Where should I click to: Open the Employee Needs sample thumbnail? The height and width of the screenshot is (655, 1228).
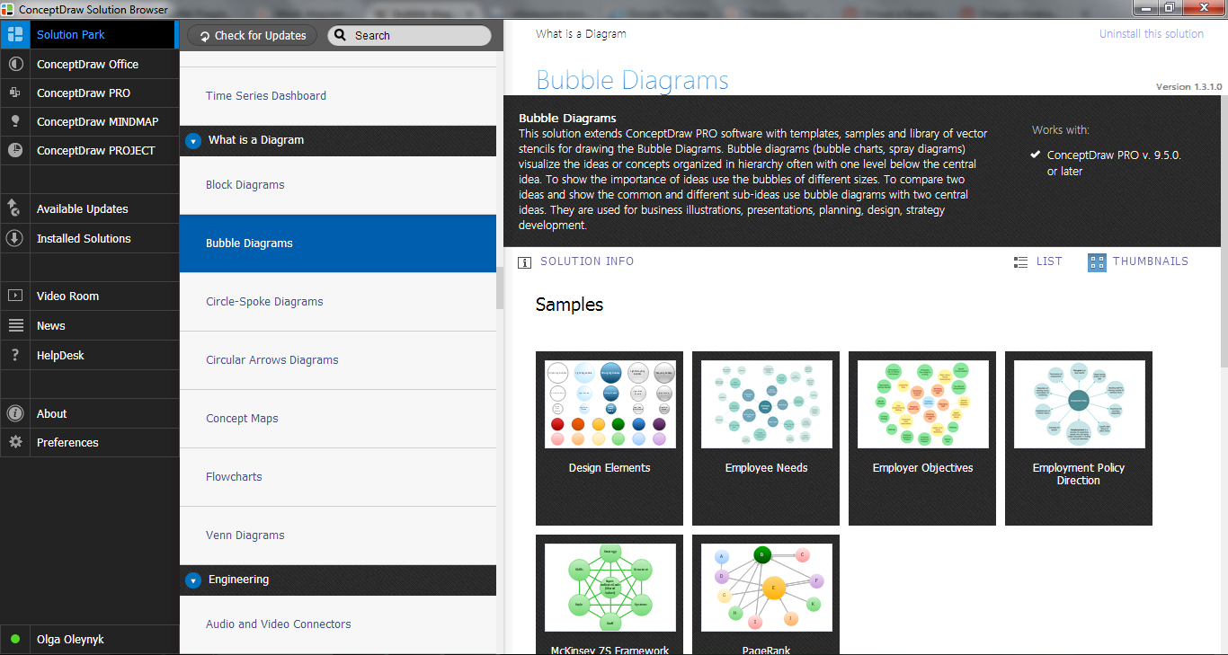pos(765,403)
